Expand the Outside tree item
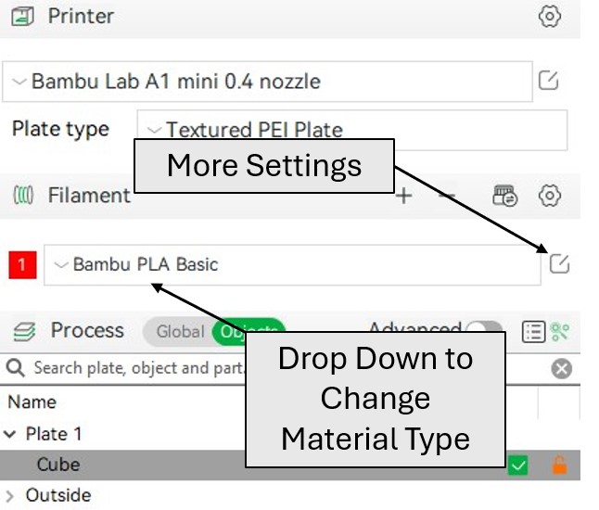Image resolution: width=599 pixels, height=510 pixels. 10,496
